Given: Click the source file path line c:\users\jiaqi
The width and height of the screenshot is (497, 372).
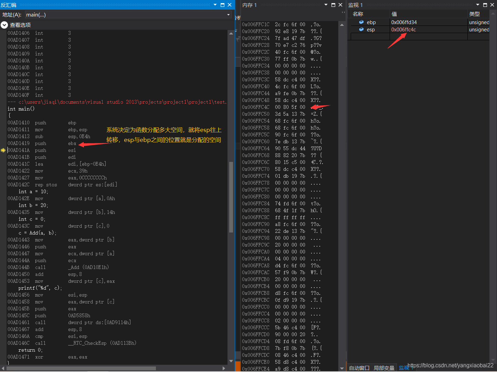Looking at the screenshot, I should pyautogui.click(x=117, y=102).
